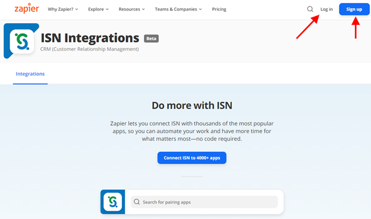Screen dimensions: 371x219
Task: Go to the Pricing page
Action: pyautogui.click(x=219, y=9)
